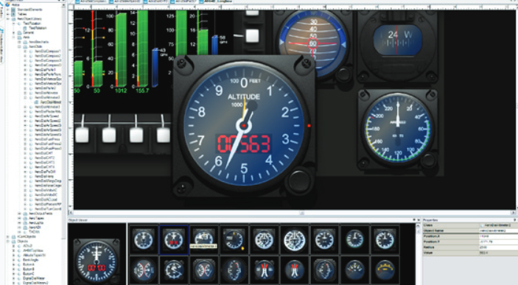Click the Radius value field in Properties
Viewport: 518px width, 285px height.
pyautogui.click(x=498, y=247)
